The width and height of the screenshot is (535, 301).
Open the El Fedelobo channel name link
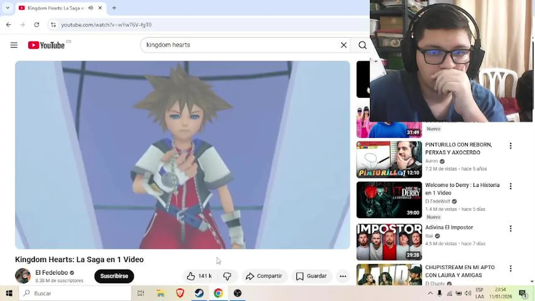click(51, 273)
